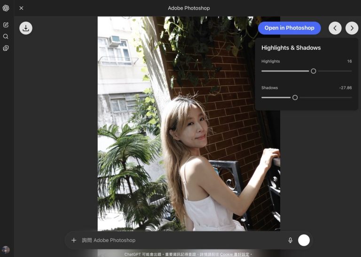Go to the next adjustment with right arrow

(x=352, y=28)
